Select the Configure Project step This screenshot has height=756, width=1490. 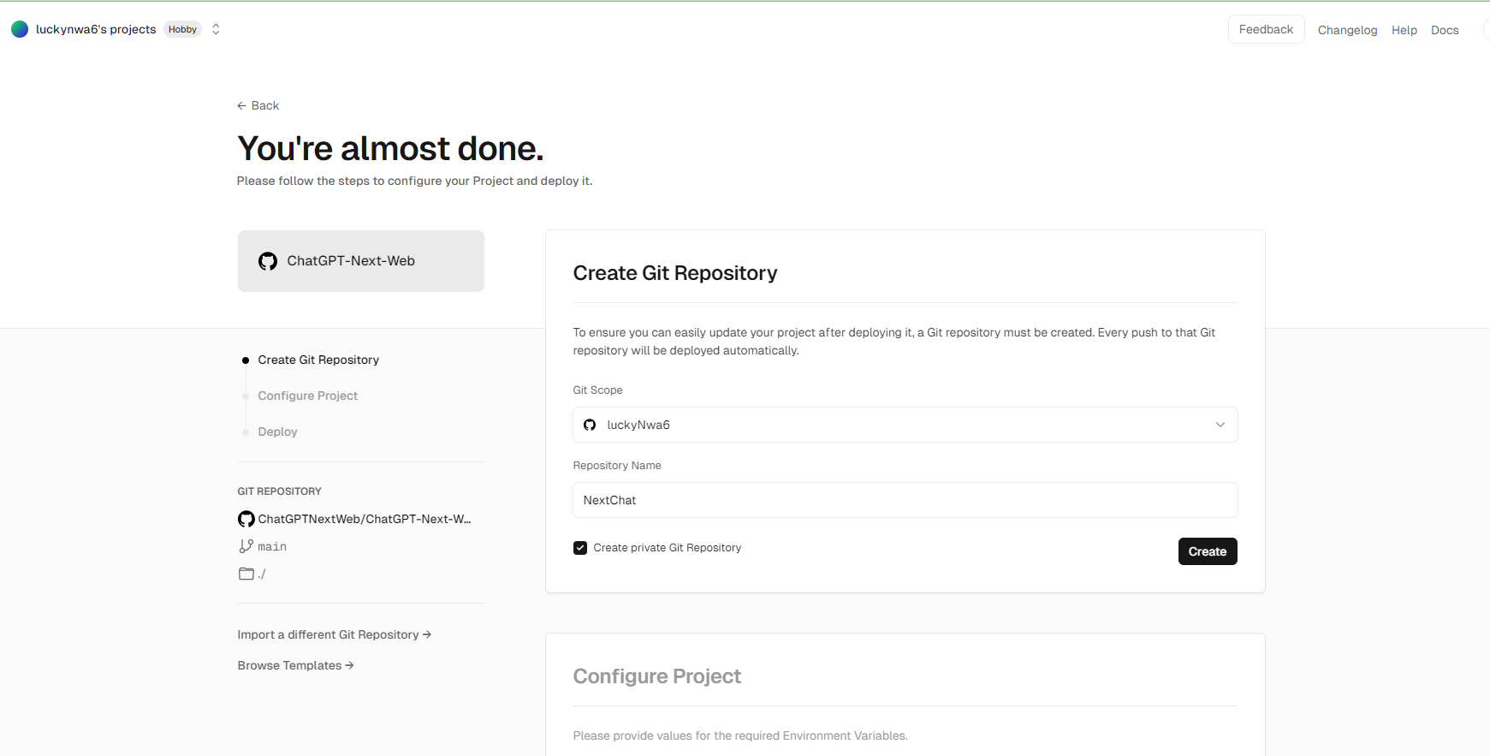click(x=307, y=396)
